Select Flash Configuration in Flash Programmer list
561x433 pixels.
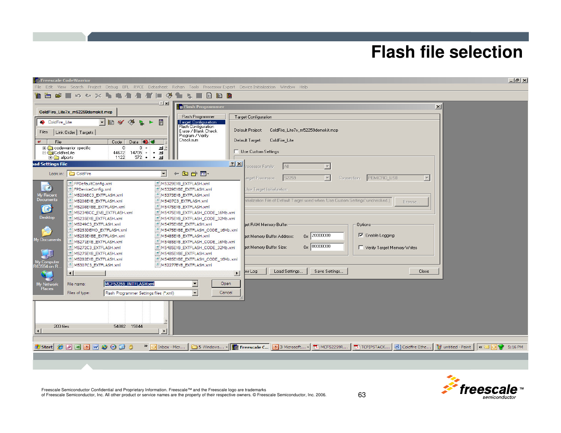[196, 127]
